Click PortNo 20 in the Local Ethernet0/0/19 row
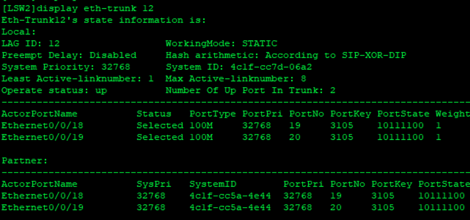Screen dimensions: 470x220 [x=295, y=137]
